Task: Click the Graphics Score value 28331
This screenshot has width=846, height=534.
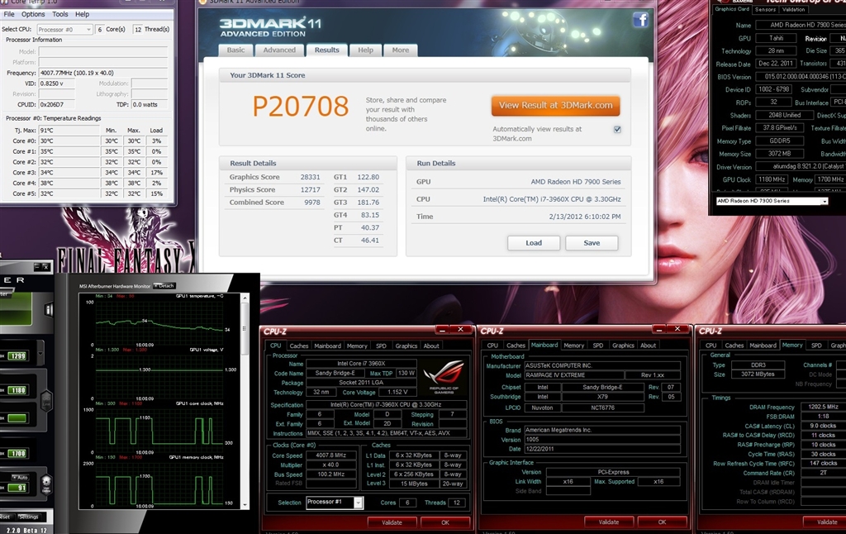Action: pyautogui.click(x=311, y=177)
